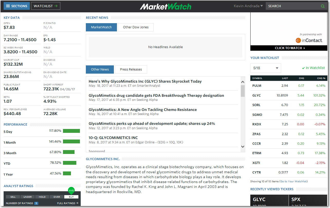Select the UNDER rating segment

point(27,197)
